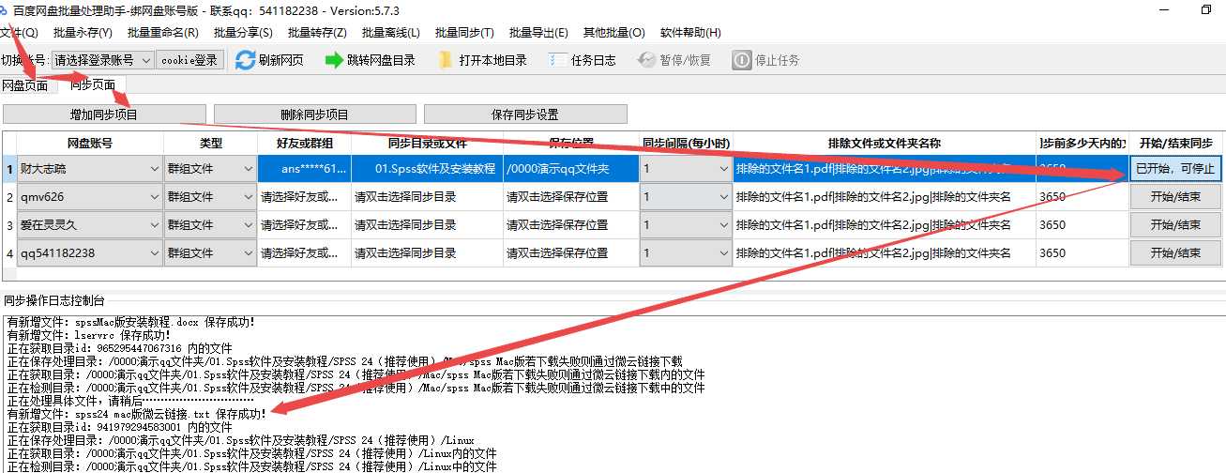Viewport: 1226px width, 473px height.
Task: Click 请双击选择保存位置 cell in row 4
Action: (571, 253)
